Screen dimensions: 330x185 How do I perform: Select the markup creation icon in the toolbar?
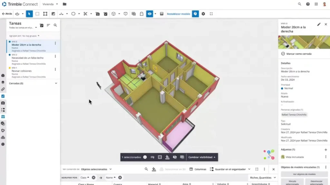click(105, 14)
